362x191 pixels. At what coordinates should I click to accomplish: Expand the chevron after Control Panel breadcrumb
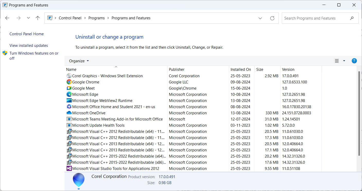[85, 18]
